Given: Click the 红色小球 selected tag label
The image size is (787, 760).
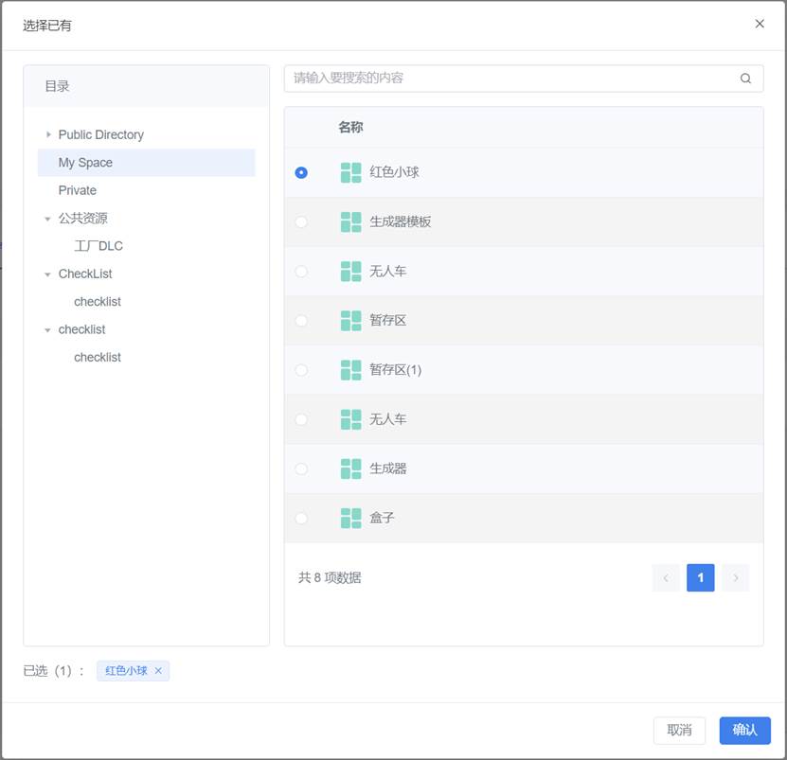Looking at the screenshot, I should tap(126, 671).
